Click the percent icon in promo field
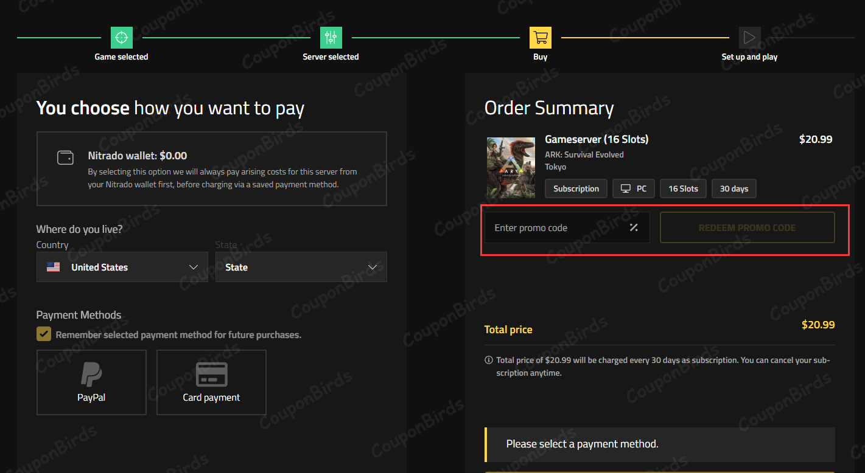 634,227
